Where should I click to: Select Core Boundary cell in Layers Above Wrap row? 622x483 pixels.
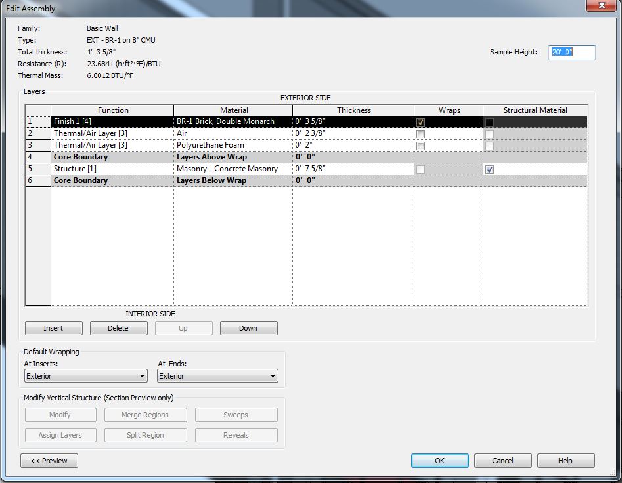pos(112,157)
